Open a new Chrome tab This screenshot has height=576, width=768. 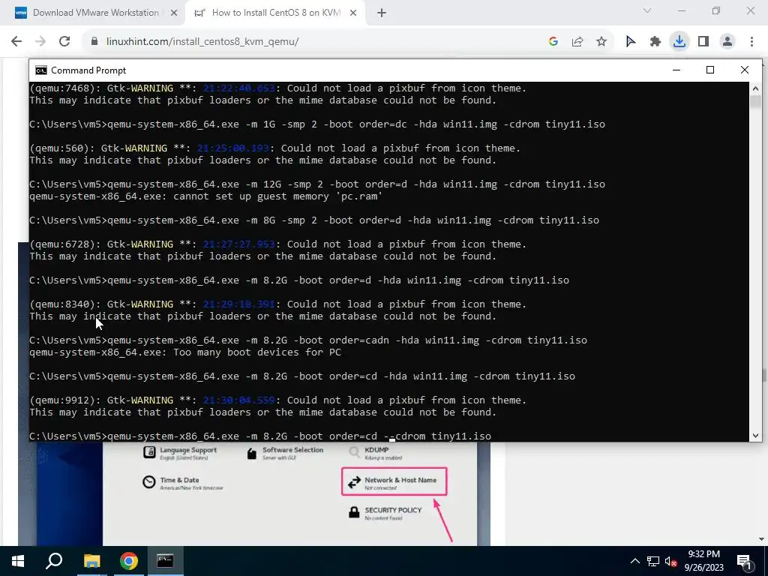pyautogui.click(x=382, y=13)
